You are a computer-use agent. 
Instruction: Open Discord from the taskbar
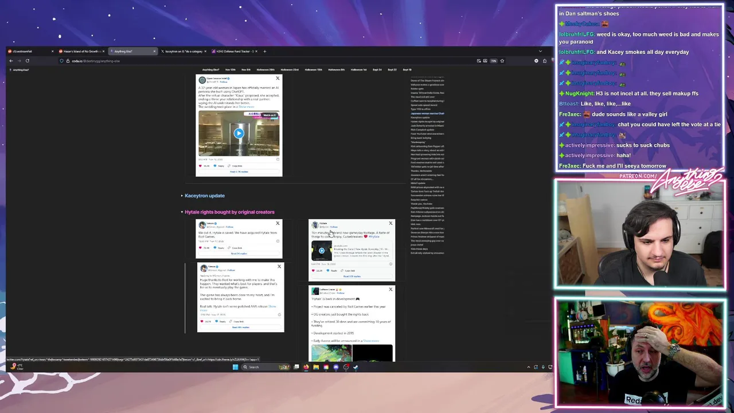(x=336, y=367)
